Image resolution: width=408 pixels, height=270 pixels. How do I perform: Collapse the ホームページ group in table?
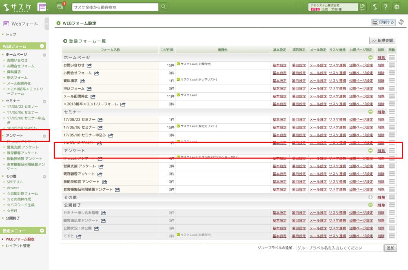point(370,58)
